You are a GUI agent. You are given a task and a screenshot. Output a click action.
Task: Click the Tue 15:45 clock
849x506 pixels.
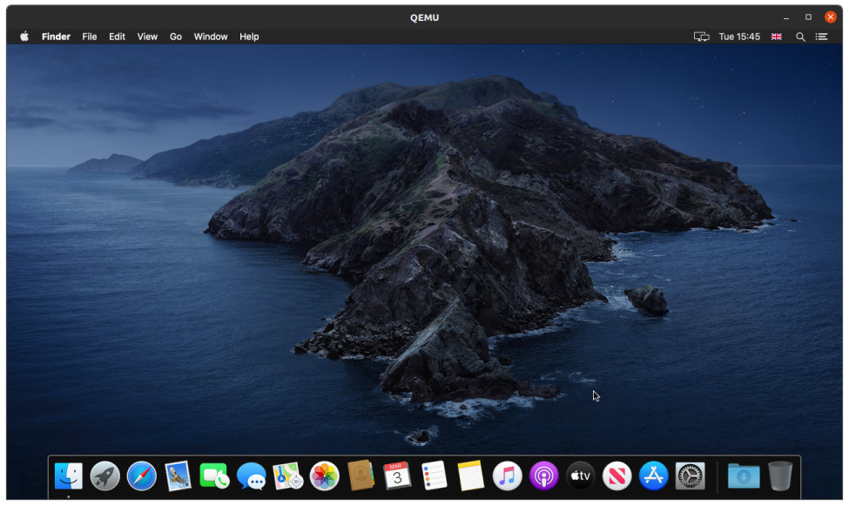click(x=739, y=37)
